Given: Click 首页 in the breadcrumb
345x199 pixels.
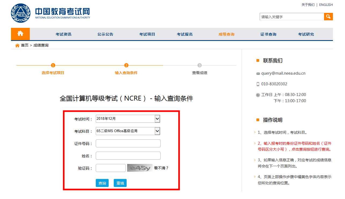Looking at the screenshot, I should 25,45.
